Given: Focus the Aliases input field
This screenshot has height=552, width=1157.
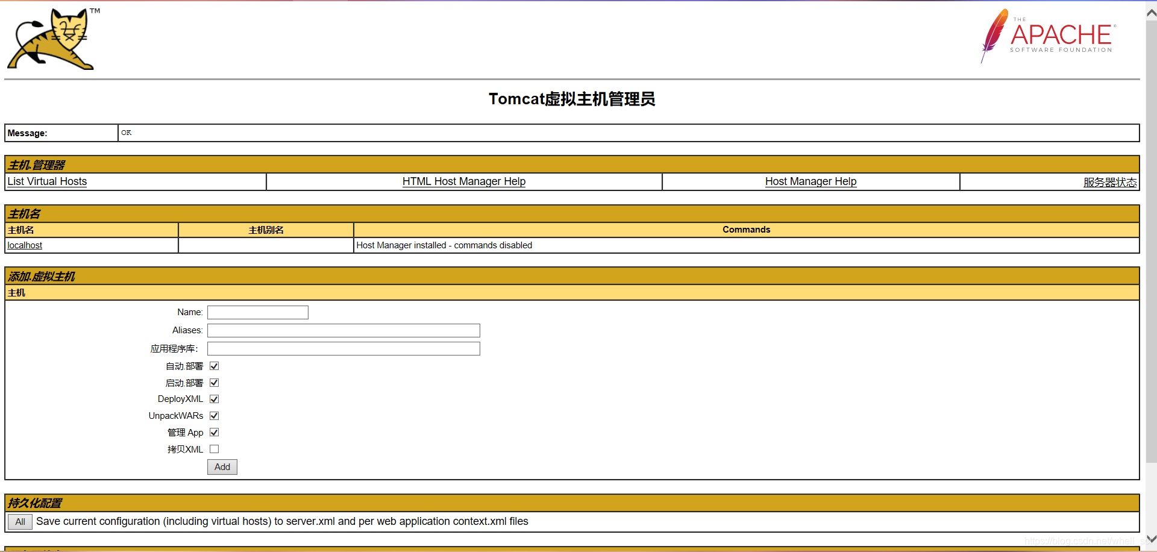Looking at the screenshot, I should [x=343, y=330].
